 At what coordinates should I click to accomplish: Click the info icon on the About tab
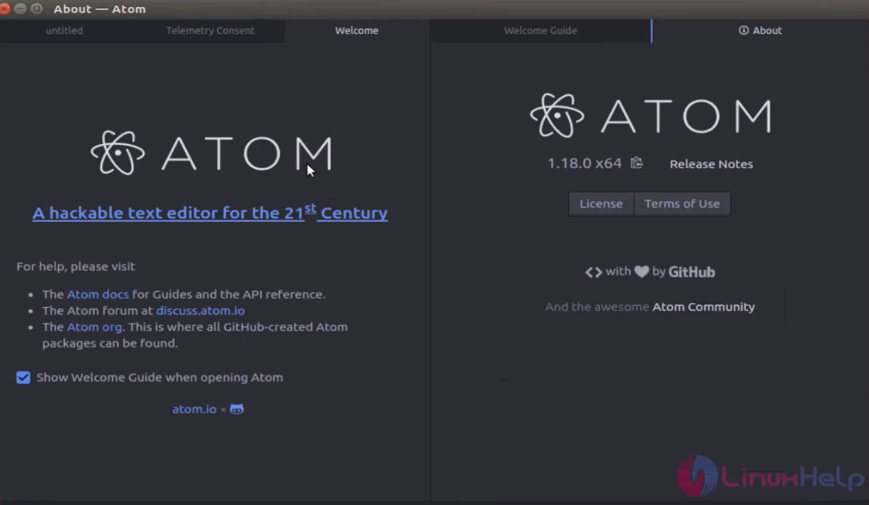tap(744, 30)
